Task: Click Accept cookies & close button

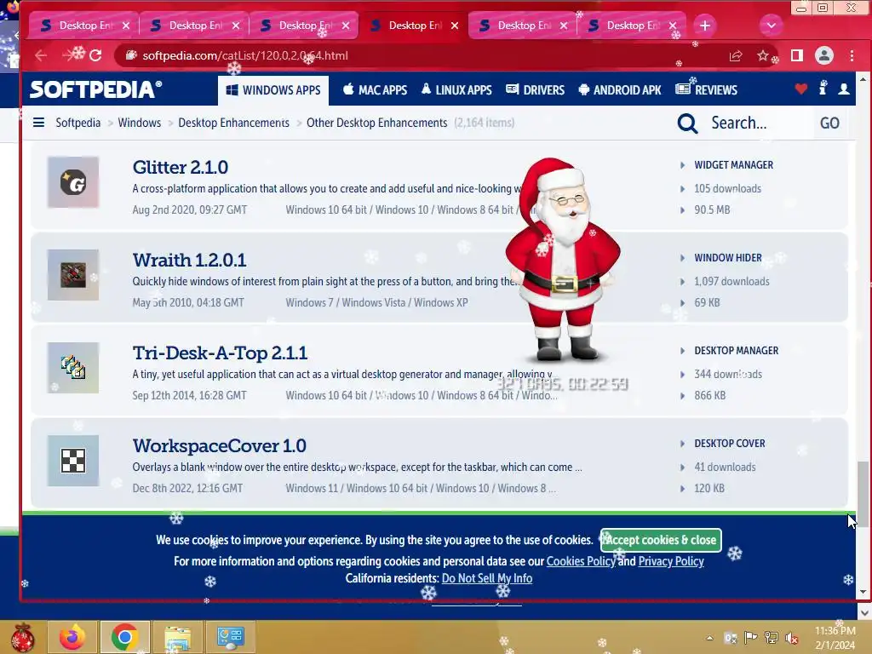Action: click(x=661, y=540)
